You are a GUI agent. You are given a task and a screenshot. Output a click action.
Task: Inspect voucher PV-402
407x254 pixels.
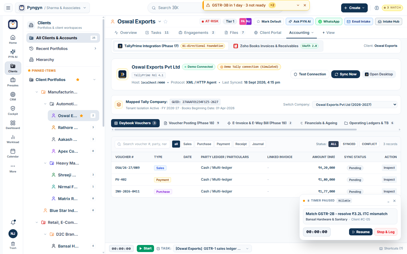(389, 179)
